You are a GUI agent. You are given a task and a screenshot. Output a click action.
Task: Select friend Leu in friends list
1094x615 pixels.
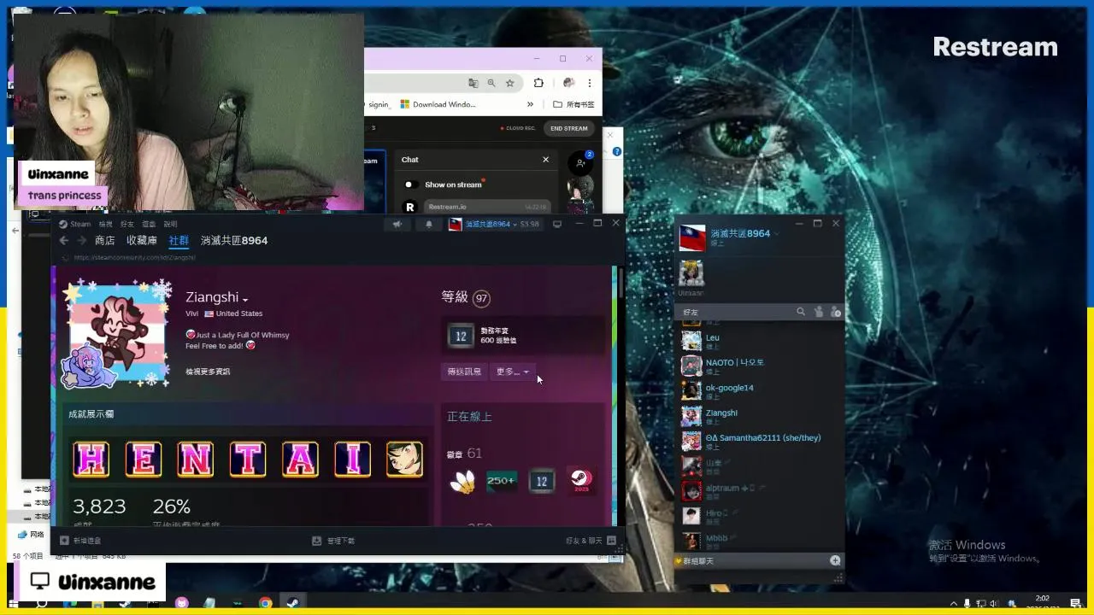pos(759,341)
